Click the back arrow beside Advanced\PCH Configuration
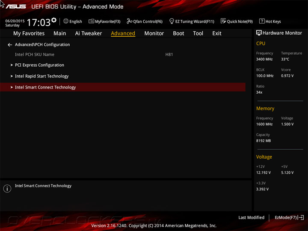The height and width of the screenshot is (231, 308). [x=10, y=45]
